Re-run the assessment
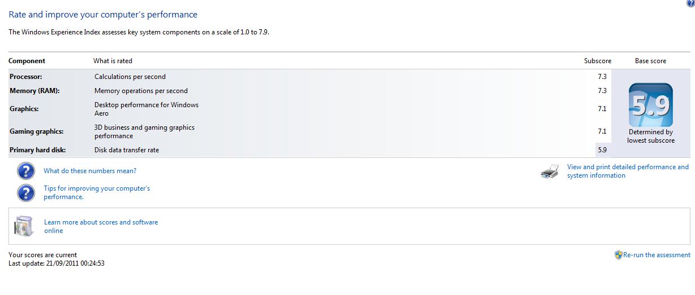Screen dimensions: 695x295 click(x=657, y=255)
